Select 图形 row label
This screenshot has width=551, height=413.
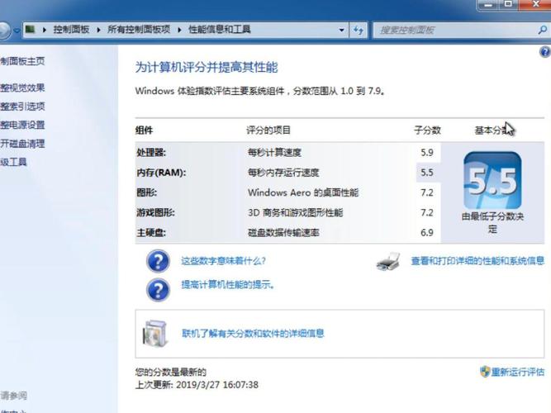(146, 192)
